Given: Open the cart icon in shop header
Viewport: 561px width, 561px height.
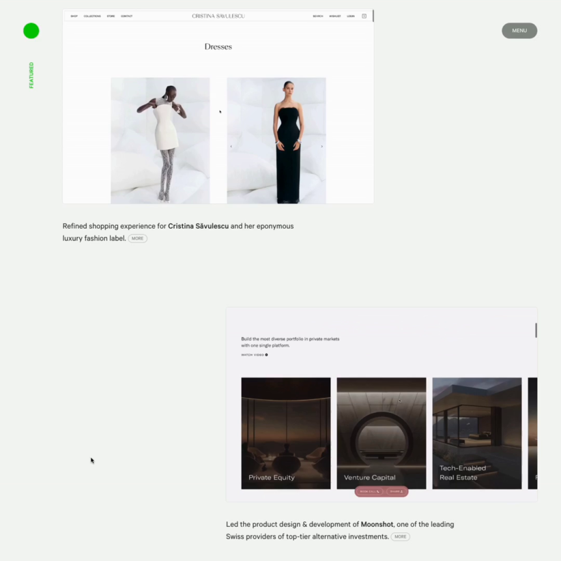Looking at the screenshot, I should (x=364, y=16).
